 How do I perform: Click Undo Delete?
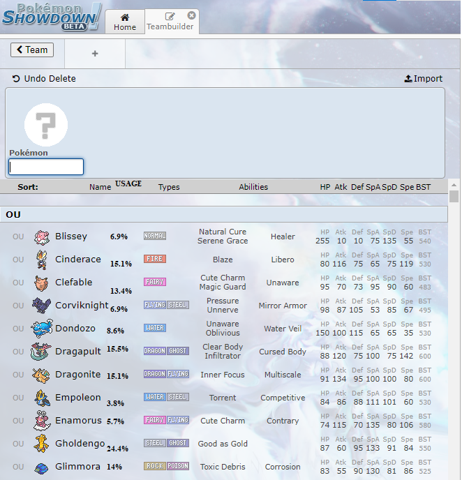44,79
